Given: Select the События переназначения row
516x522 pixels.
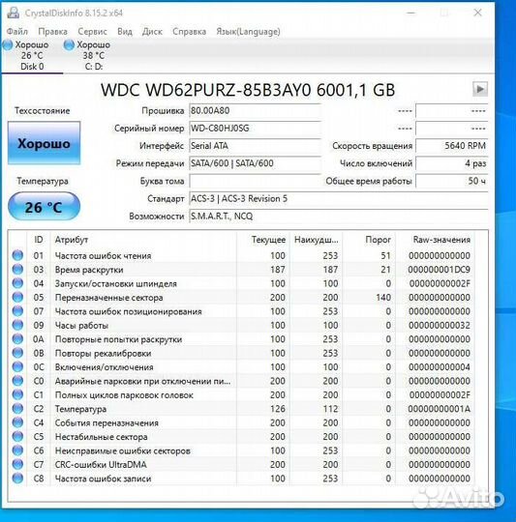Looking at the screenshot, I should 242,422.
